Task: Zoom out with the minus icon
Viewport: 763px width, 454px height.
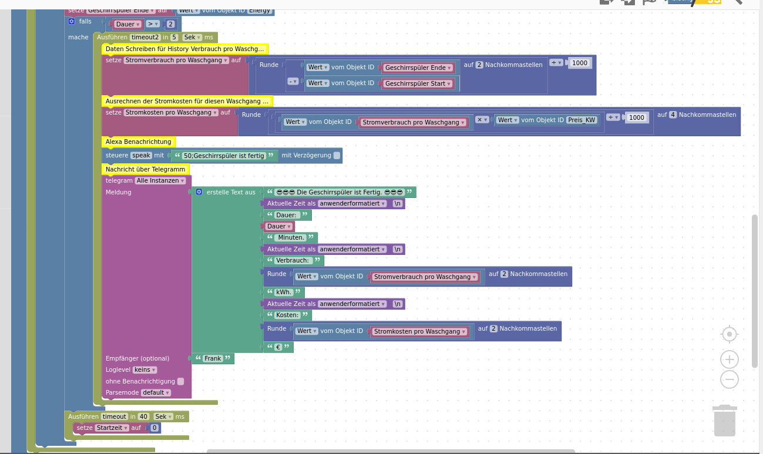Action: tap(730, 380)
